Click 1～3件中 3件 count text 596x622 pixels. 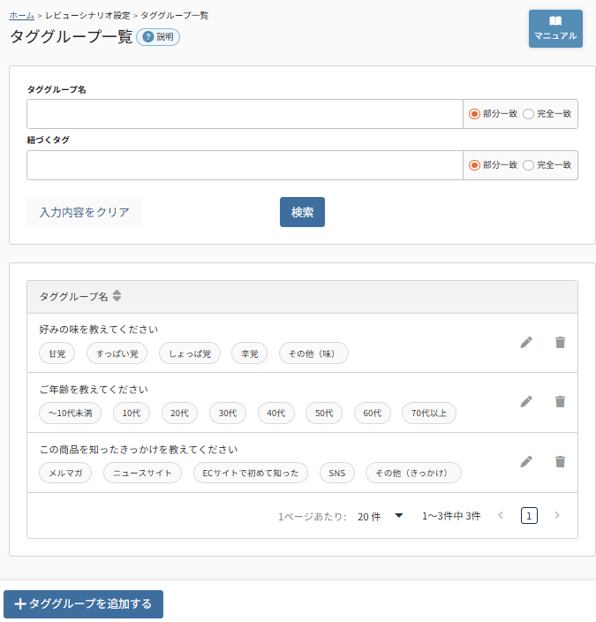[451, 516]
